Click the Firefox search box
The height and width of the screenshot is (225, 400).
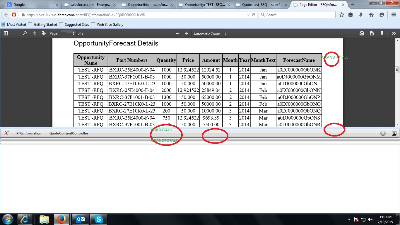tap(297, 15)
